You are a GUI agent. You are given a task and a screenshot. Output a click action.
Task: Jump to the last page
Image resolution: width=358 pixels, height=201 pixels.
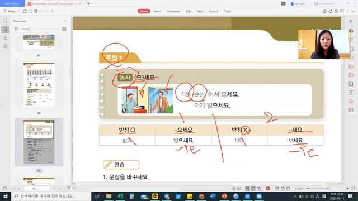coord(60,189)
